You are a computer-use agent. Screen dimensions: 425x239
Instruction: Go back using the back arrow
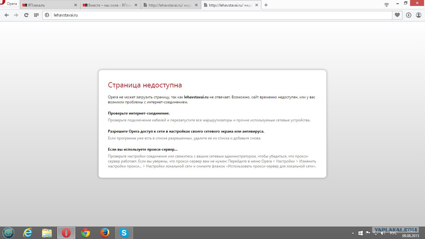coord(7,15)
